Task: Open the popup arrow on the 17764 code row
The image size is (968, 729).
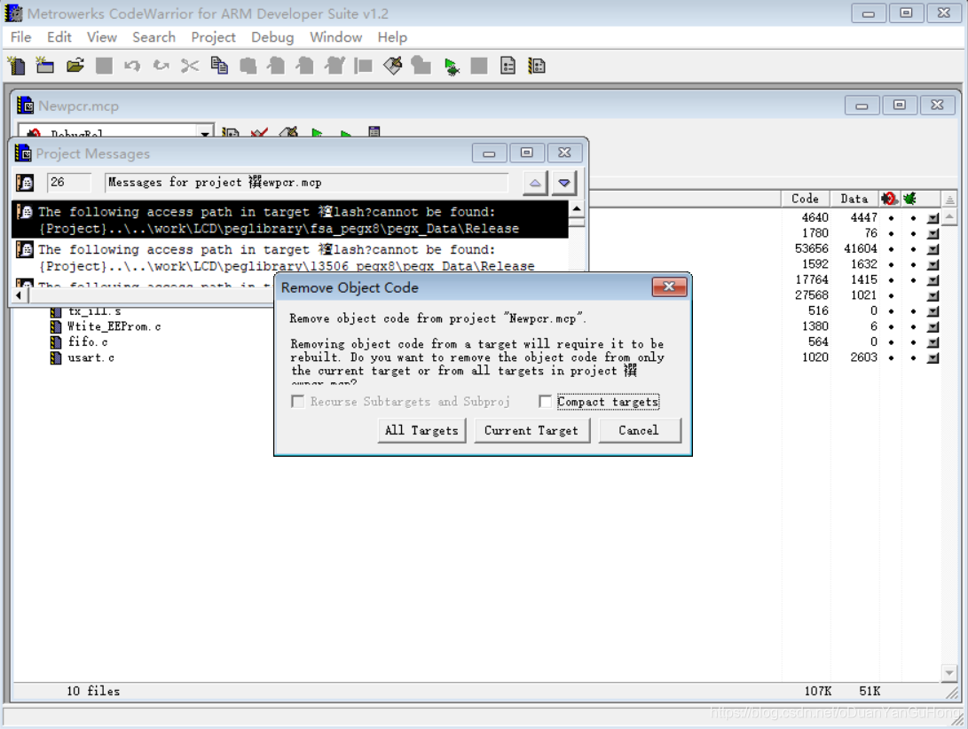Action: coord(933,280)
